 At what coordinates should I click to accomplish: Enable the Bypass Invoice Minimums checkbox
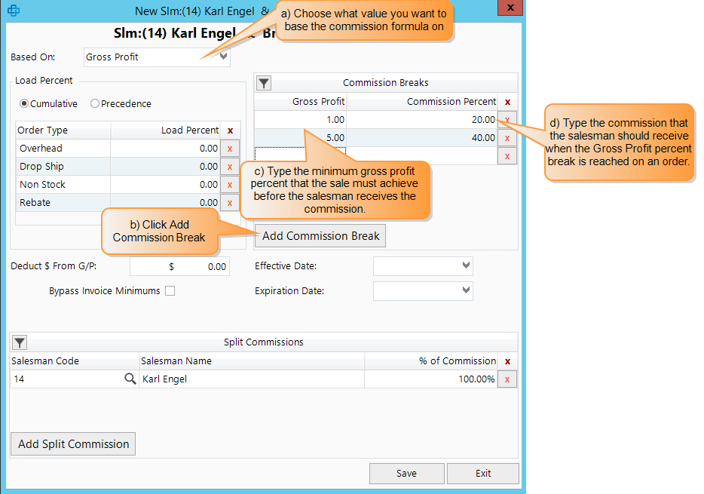click(x=170, y=290)
